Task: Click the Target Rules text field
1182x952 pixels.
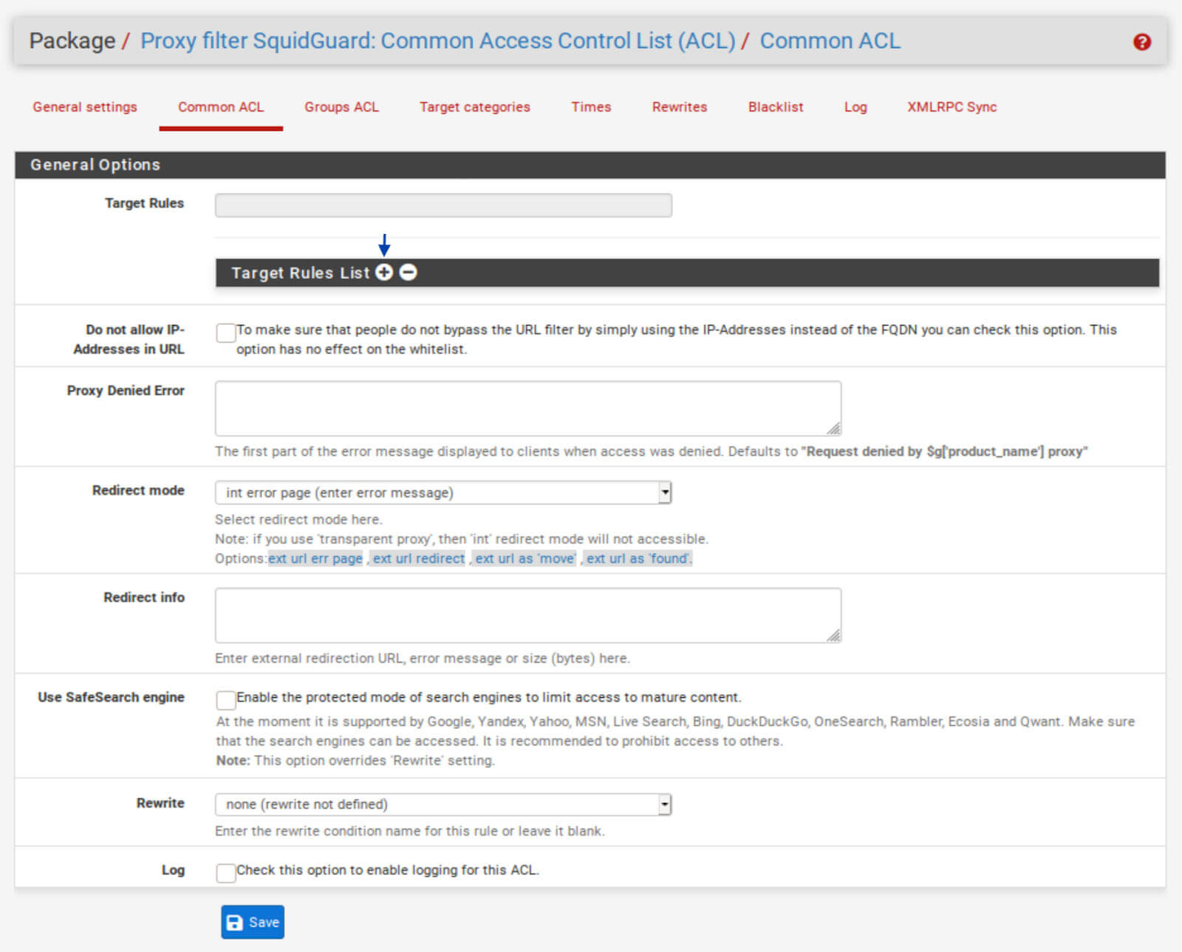Action: pos(443,205)
